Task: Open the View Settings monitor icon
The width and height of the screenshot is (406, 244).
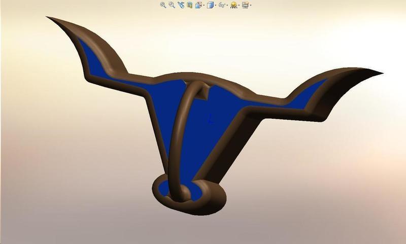Action: (x=246, y=5)
